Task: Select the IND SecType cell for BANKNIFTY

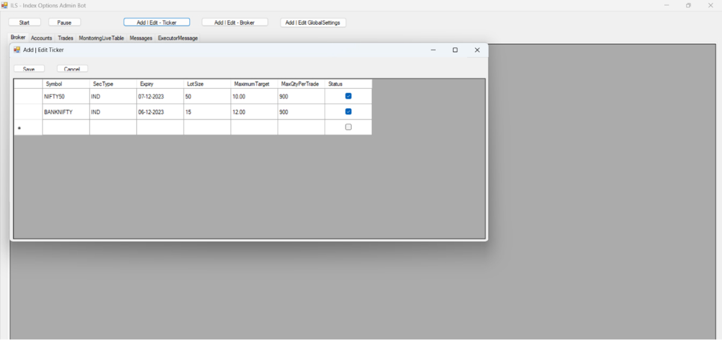Action: pyautogui.click(x=113, y=112)
